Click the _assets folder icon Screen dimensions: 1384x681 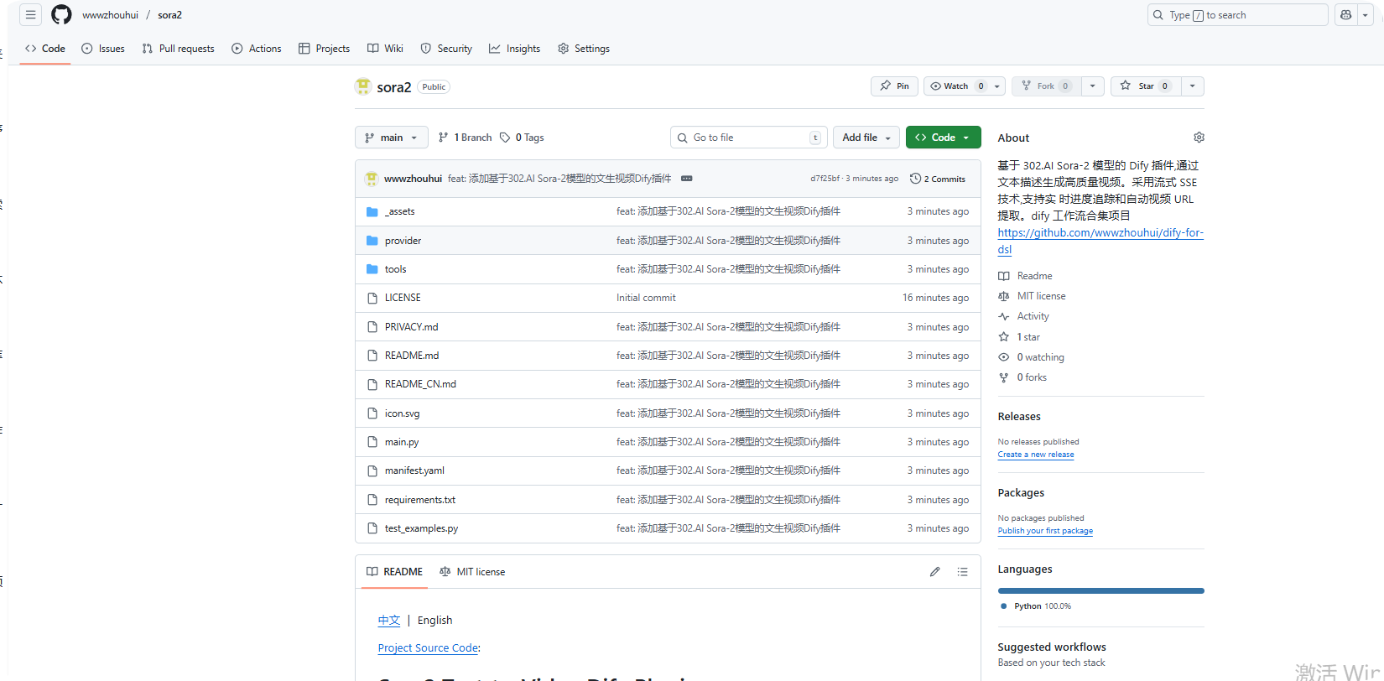coord(372,212)
